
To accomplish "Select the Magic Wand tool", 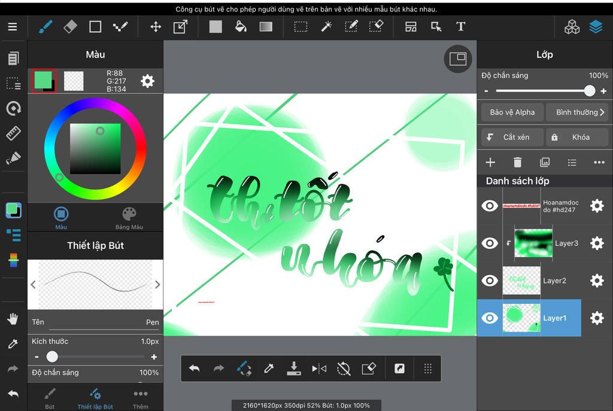I will (x=326, y=26).
